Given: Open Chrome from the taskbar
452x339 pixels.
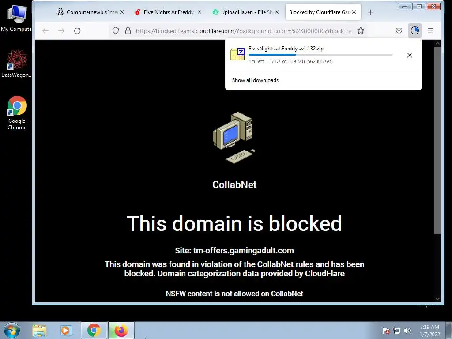Looking at the screenshot, I should pos(94,330).
